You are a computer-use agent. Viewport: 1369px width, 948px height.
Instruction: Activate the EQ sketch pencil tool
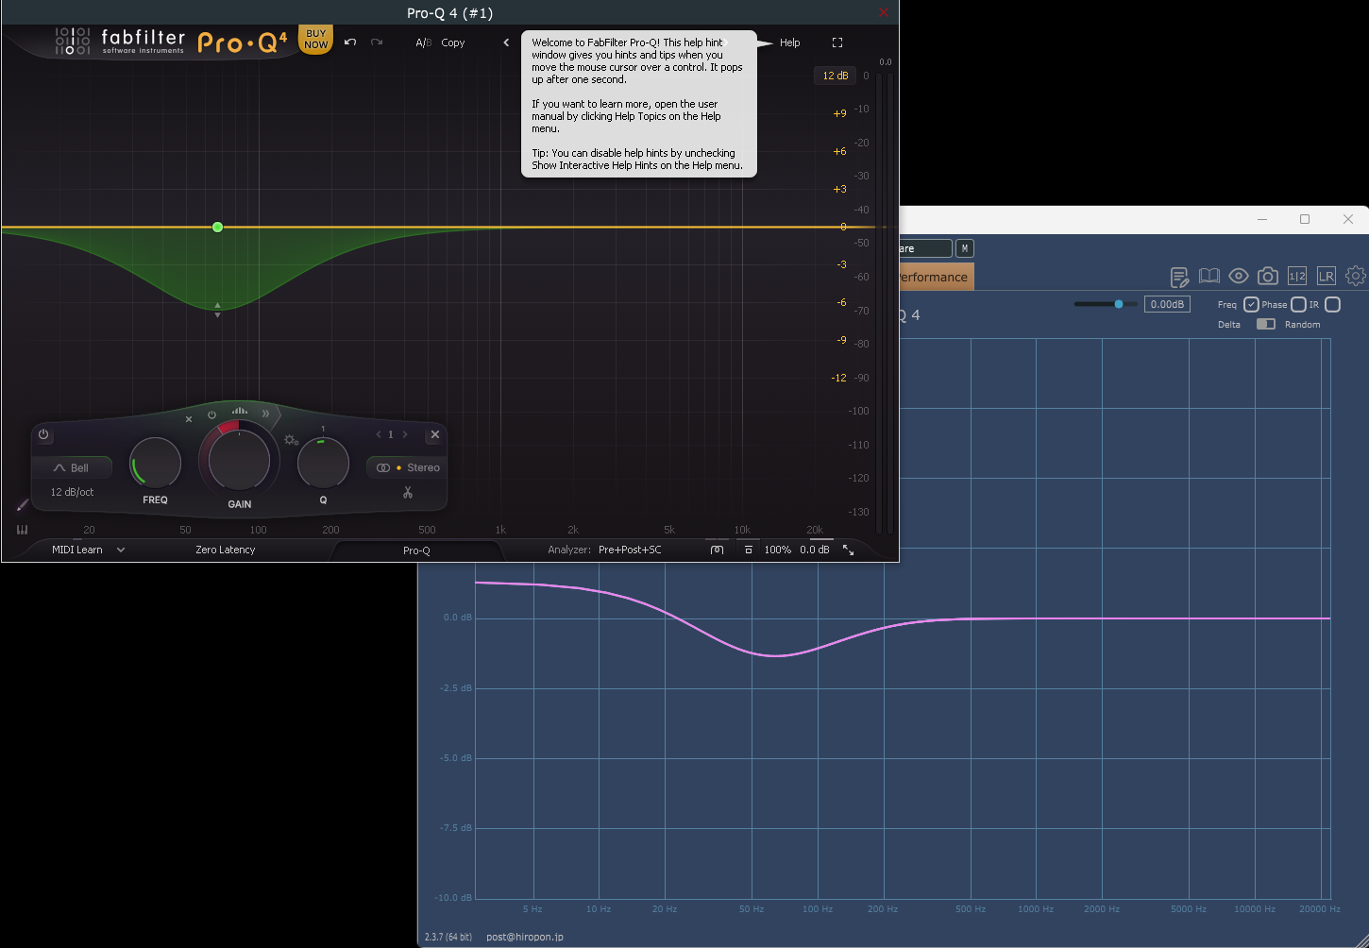point(23,506)
